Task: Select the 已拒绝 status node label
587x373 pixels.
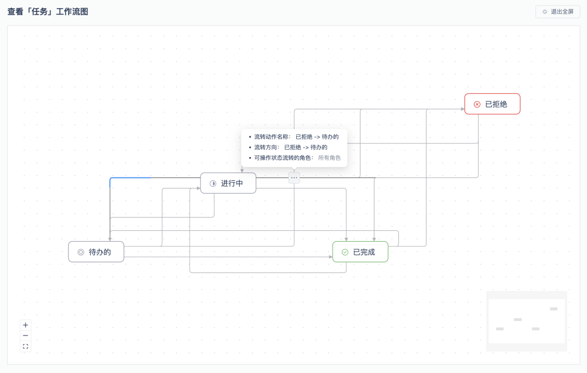Action: pyautogui.click(x=496, y=104)
